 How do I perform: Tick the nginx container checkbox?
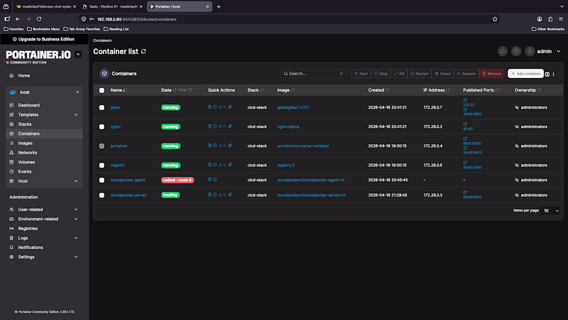coord(102,127)
